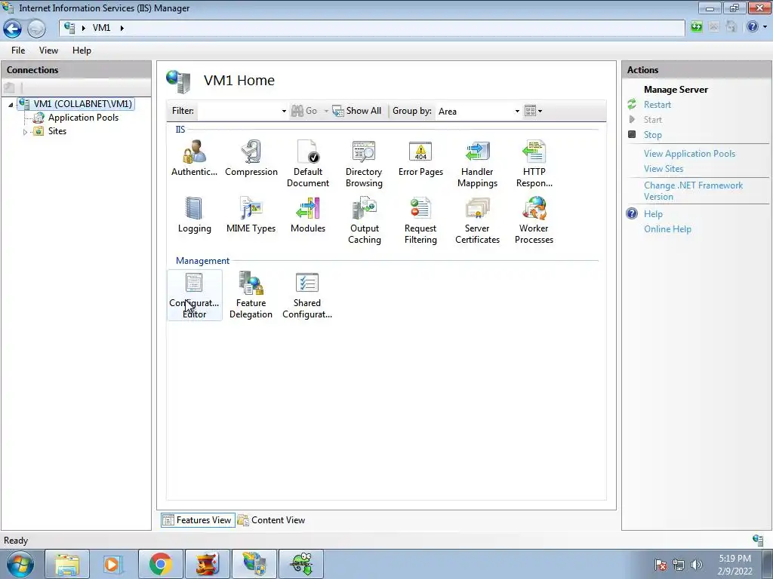Click the Start server action
This screenshot has height=579, width=773.
[653, 120]
